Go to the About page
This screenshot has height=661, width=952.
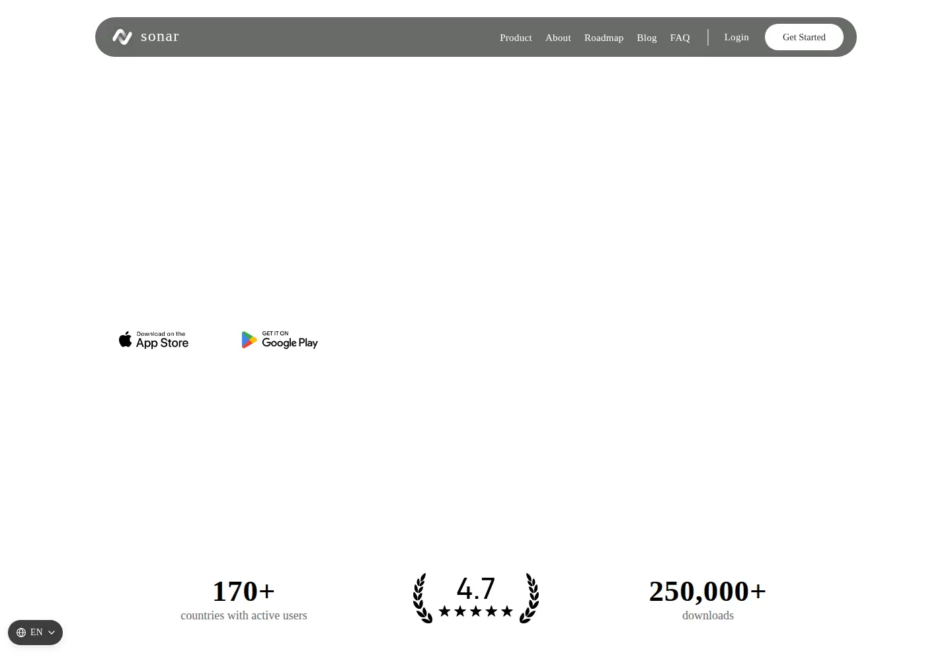(x=558, y=38)
